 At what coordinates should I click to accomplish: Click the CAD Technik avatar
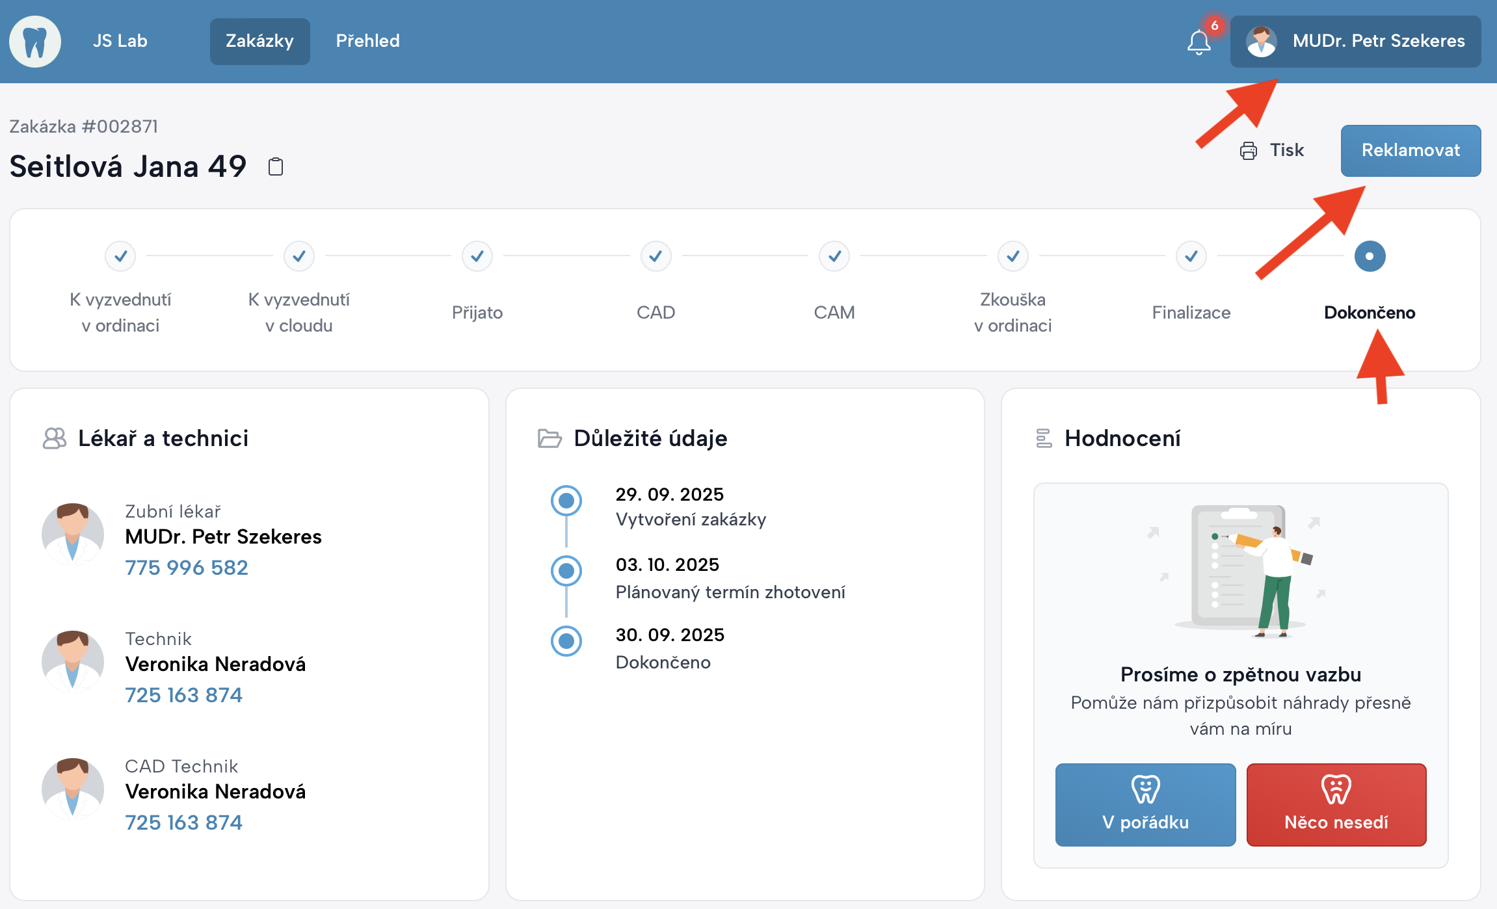coord(73,789)
